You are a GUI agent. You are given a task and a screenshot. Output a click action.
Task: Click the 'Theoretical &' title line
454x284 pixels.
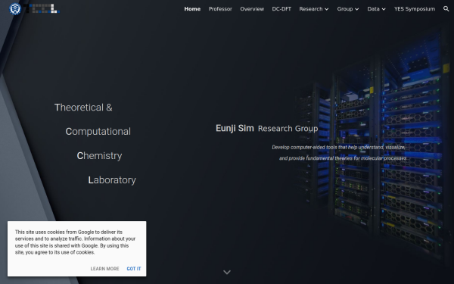point(83,108)
